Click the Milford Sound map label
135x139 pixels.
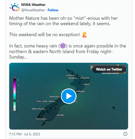pyautogui.click(x=38, y=109)
